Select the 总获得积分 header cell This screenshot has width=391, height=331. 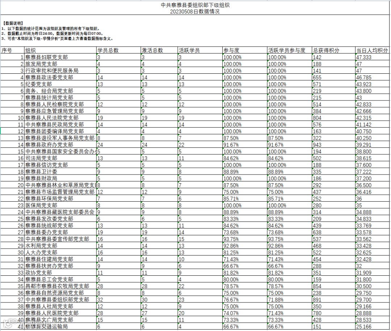(334, 50)
